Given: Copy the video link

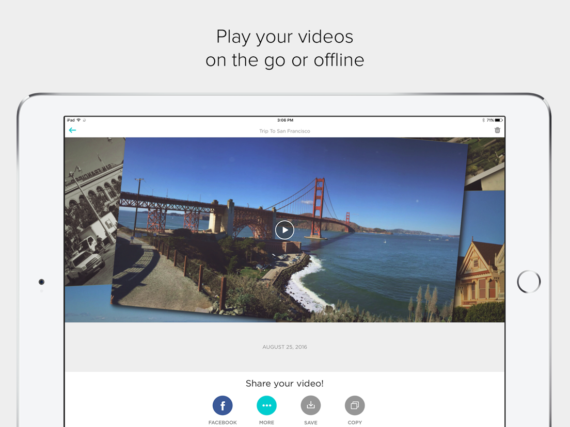Looking at the screenshot, I should point(355,405).
